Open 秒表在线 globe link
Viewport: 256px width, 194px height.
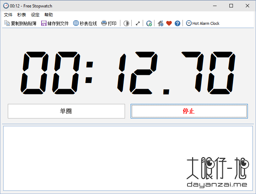[85, 23]
